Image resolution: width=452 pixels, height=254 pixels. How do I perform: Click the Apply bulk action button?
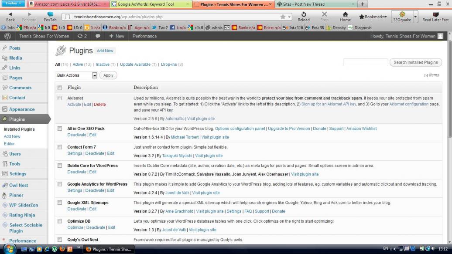point(108,75)
